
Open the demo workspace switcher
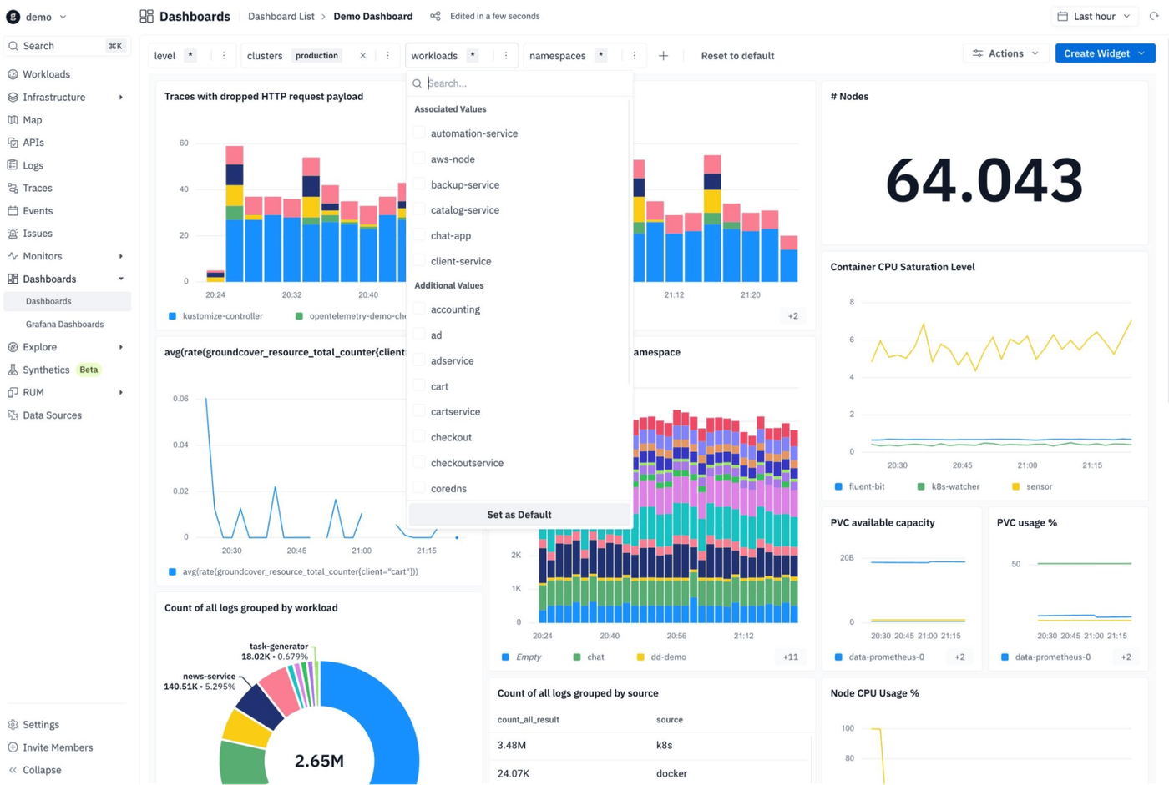click(x=37, y=17)
